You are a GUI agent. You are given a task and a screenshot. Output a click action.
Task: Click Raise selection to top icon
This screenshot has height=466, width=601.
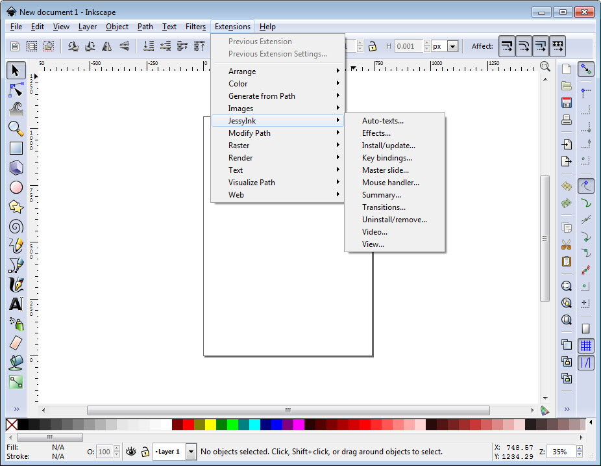pyautogui.click(x=199, y=46)
